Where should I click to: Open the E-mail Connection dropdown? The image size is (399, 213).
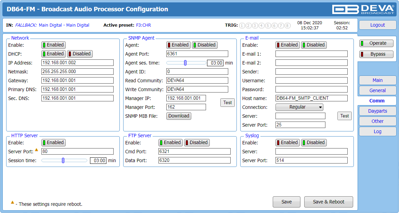pos(299,107)
